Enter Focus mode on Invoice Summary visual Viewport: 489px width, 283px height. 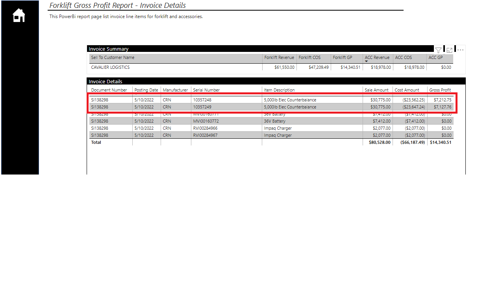[449, 50]
